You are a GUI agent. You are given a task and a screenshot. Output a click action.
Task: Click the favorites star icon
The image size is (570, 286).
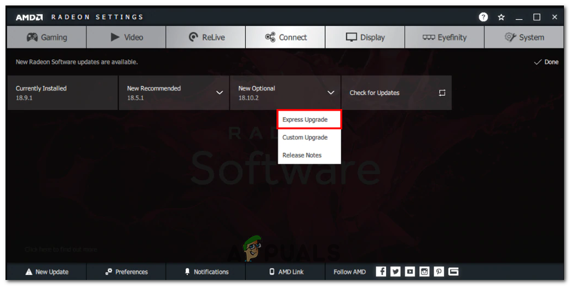click(x=502, y=17)
